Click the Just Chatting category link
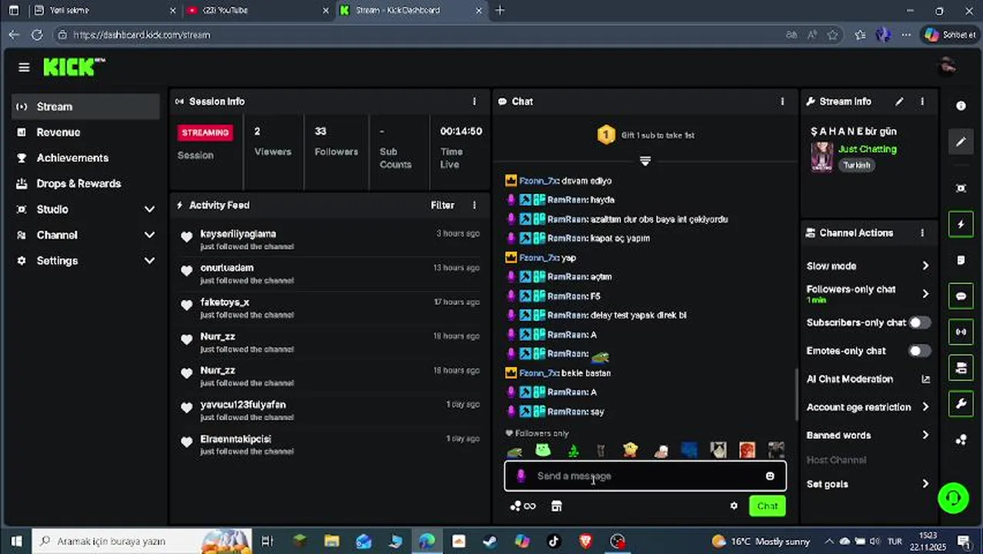The image size is (983, 554). click(x=867, y=149)
